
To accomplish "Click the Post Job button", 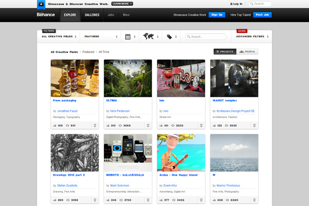I will [262, 15].
